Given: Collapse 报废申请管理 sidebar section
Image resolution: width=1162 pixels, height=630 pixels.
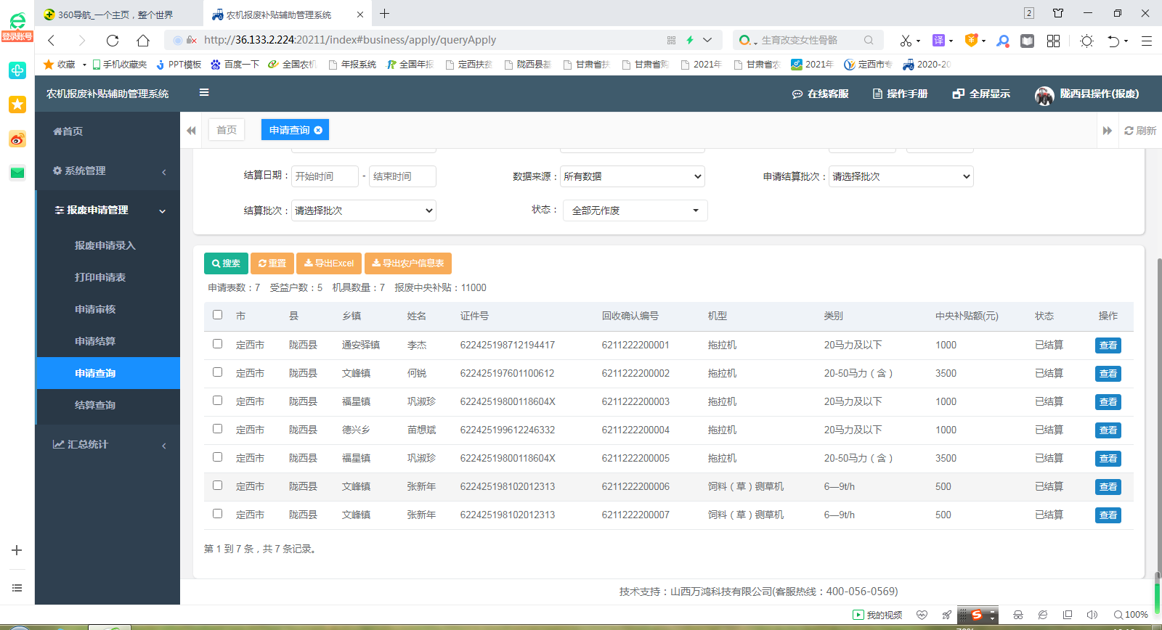Looking at the screenshot, I should pos(108,210).
